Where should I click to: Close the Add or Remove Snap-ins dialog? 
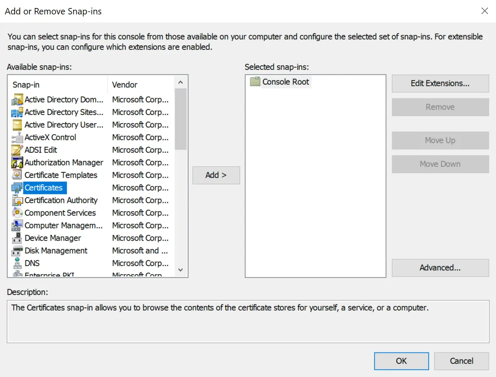tap(485, 11)
